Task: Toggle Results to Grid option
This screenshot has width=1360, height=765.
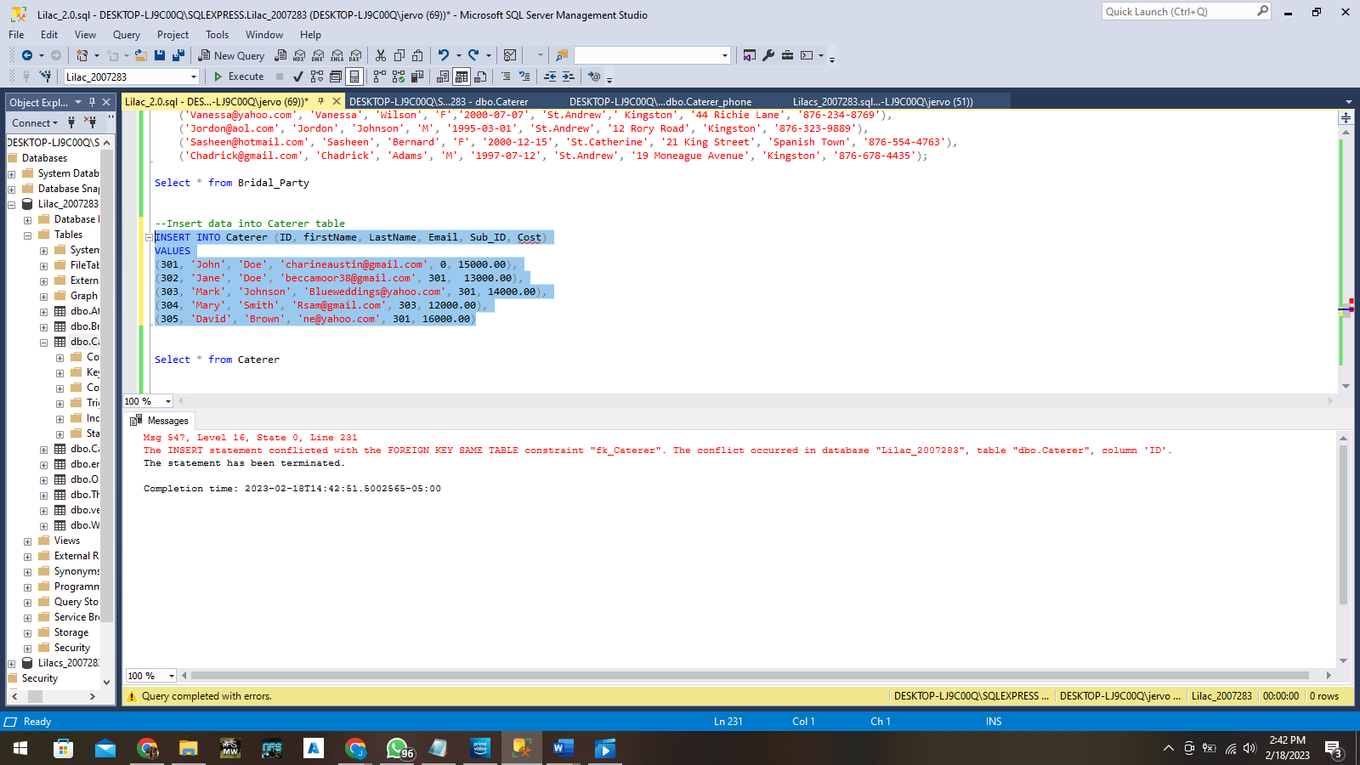Action: point(462,76)
